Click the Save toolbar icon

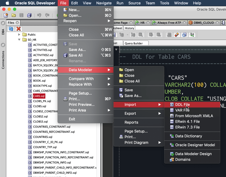[x=21, y=15]
